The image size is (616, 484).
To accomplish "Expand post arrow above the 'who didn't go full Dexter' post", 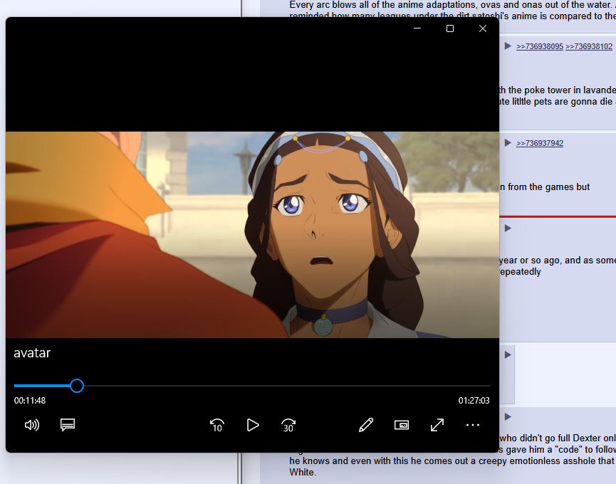I will [x=508, y=416].
